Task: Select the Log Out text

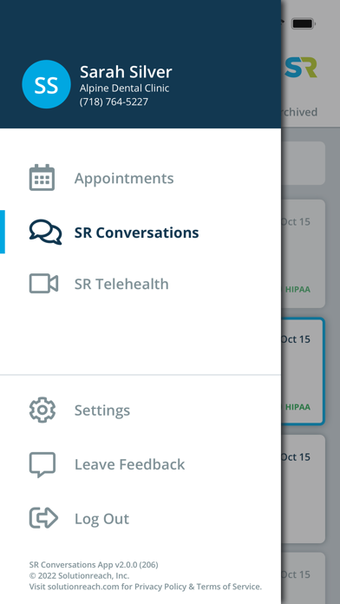Action: pos(101,518)
